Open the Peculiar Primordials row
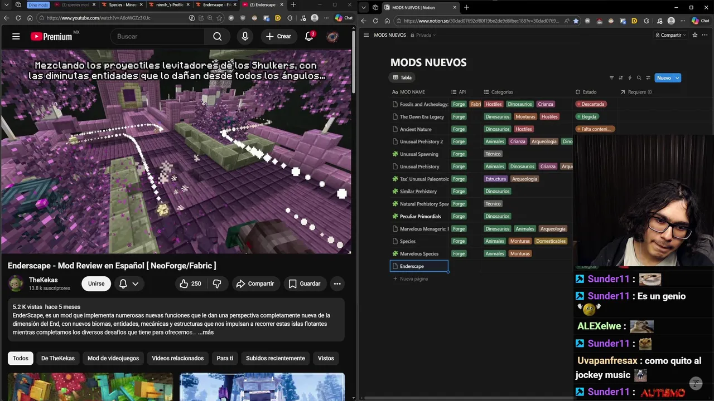The height and width of the screenshot is (401, 714). 420,216
